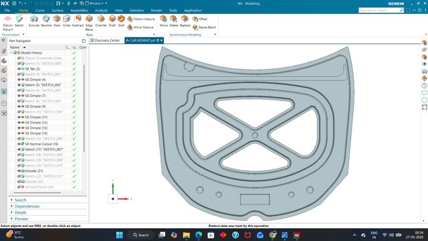Click the Subtract boolean tool
428x241 pixels.
(x=78, y=21)
